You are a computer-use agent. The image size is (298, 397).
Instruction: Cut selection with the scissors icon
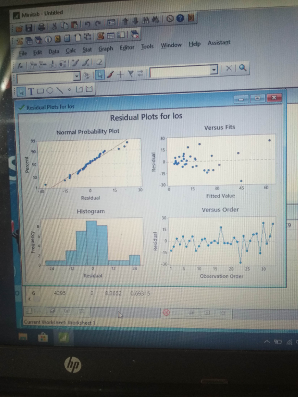[x=54, y=26]
